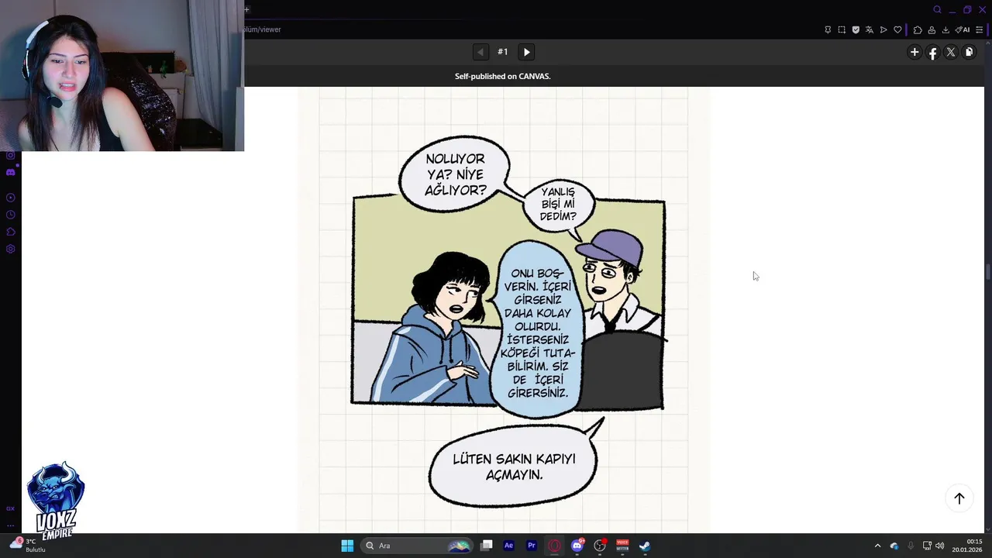Bookmark page with heart icon
Screen dimensions: 992x558
tap(897, 29)
